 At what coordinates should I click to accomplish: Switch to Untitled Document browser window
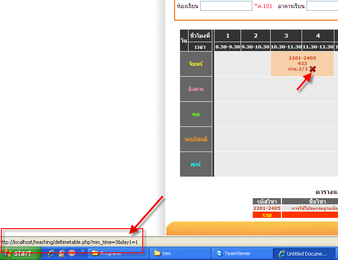click(x=304, y=254)
